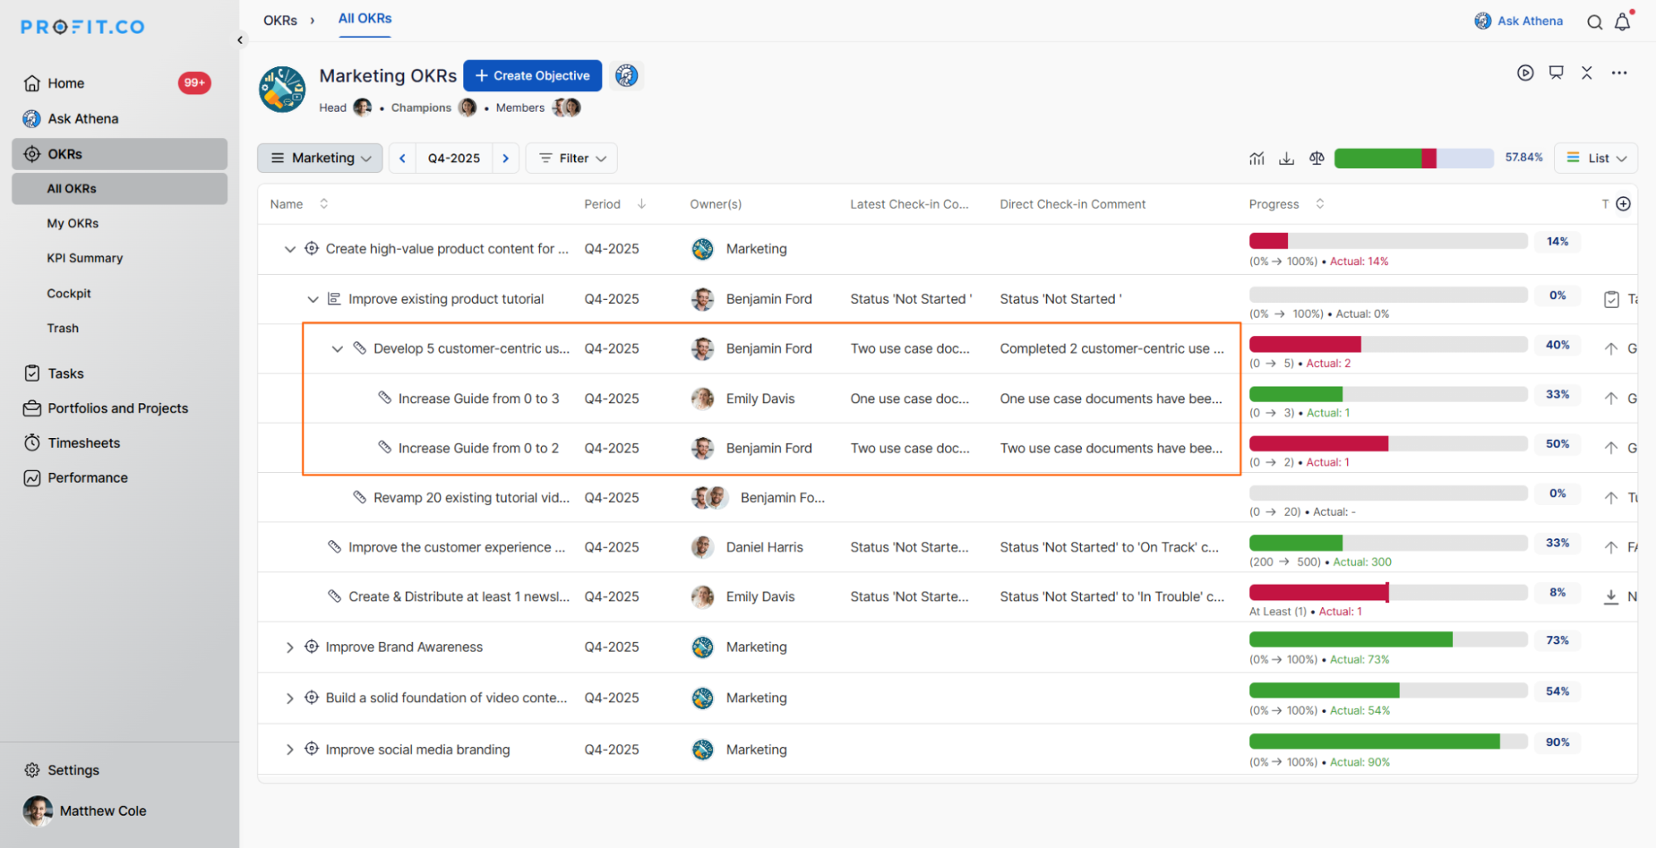Viewport: 1656px width, 848px height.
Task: Open the chart insights icon
Action: 1257,158
